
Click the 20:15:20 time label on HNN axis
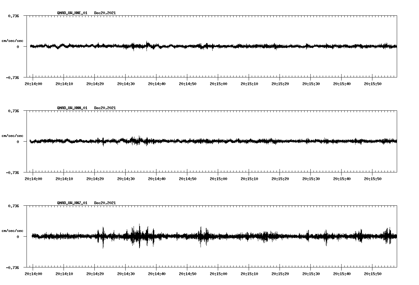(280, 179)
